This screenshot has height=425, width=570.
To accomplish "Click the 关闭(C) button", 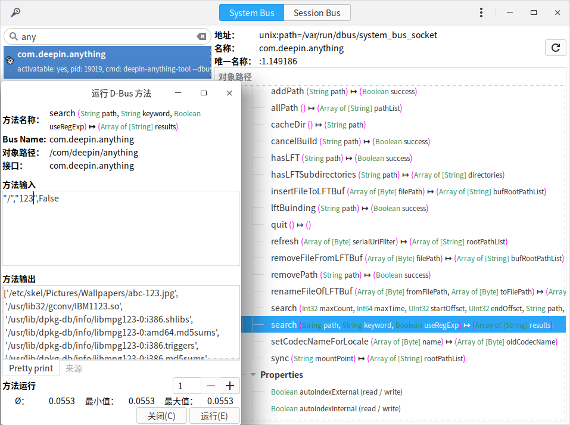I will (161, 416).
